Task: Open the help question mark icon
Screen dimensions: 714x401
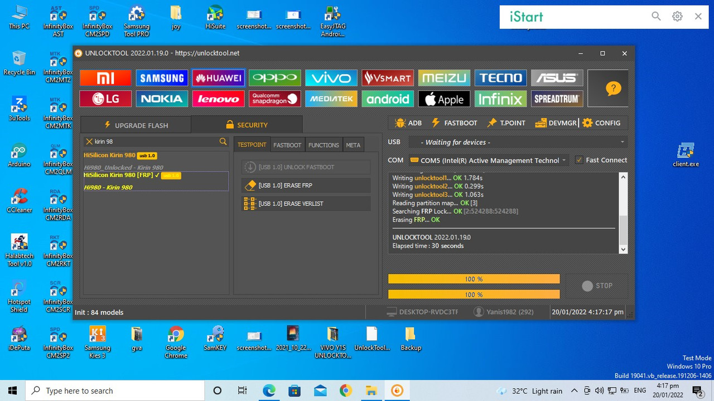Action: 613,88
